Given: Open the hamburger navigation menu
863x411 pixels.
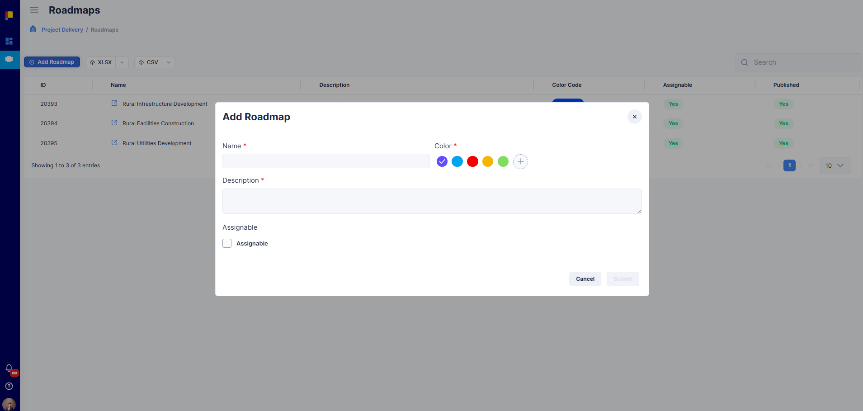Looking at the screenshot, I should [x=34, y=10].
